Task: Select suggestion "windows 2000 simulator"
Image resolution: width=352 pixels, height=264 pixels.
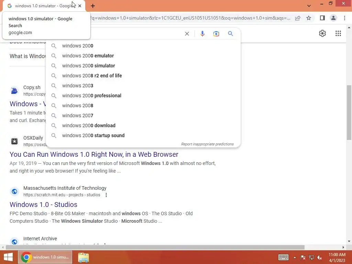Action: pos(143,66)
